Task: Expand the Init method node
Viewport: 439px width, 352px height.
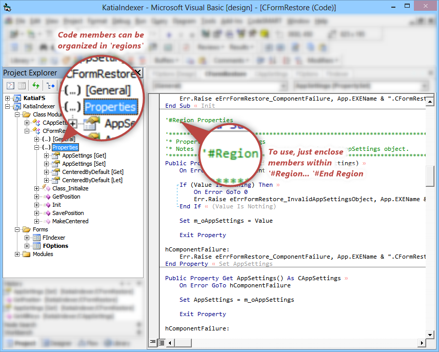Action: [37, 205]
